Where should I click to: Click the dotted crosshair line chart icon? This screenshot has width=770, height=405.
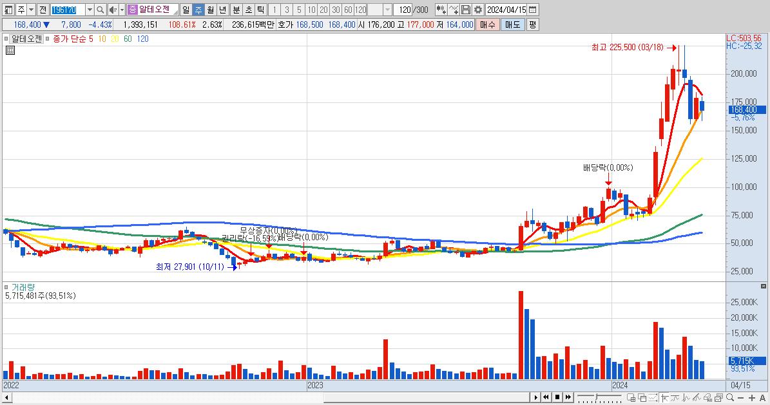click(653, 398)
